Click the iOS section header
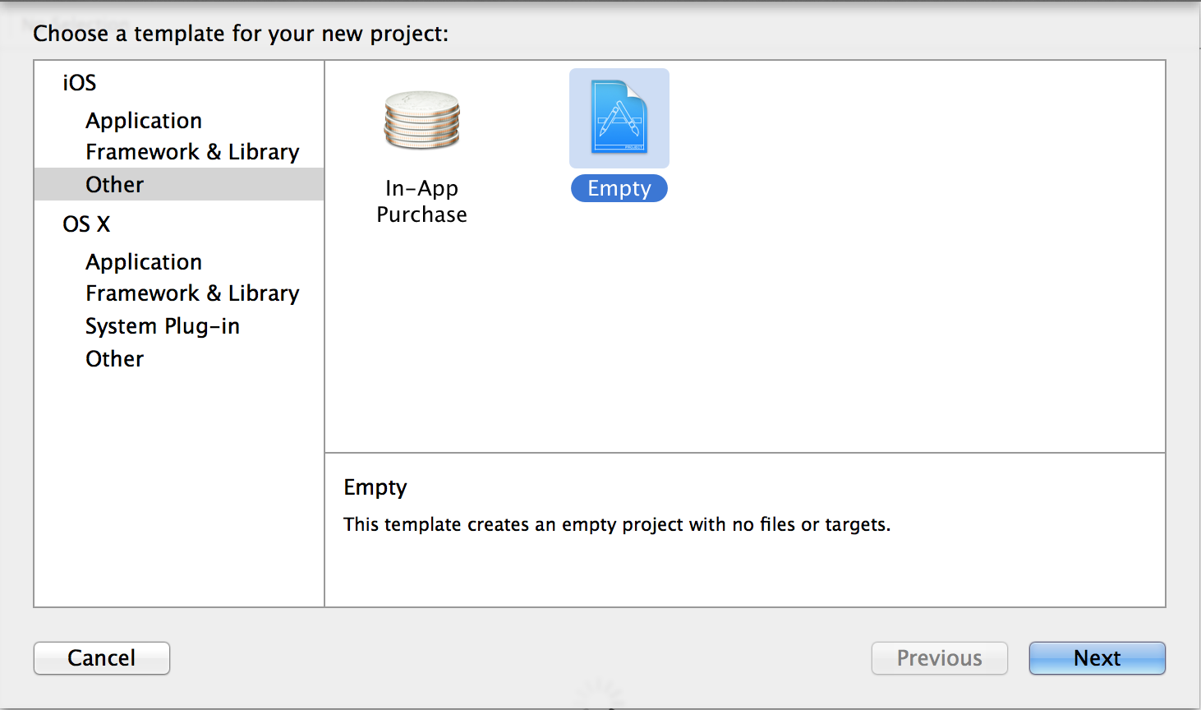The image size is (1201, 710). click(x=80, y=82)
